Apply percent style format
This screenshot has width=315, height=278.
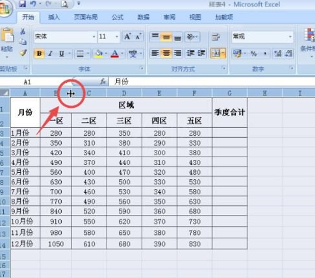pos(253,53)
